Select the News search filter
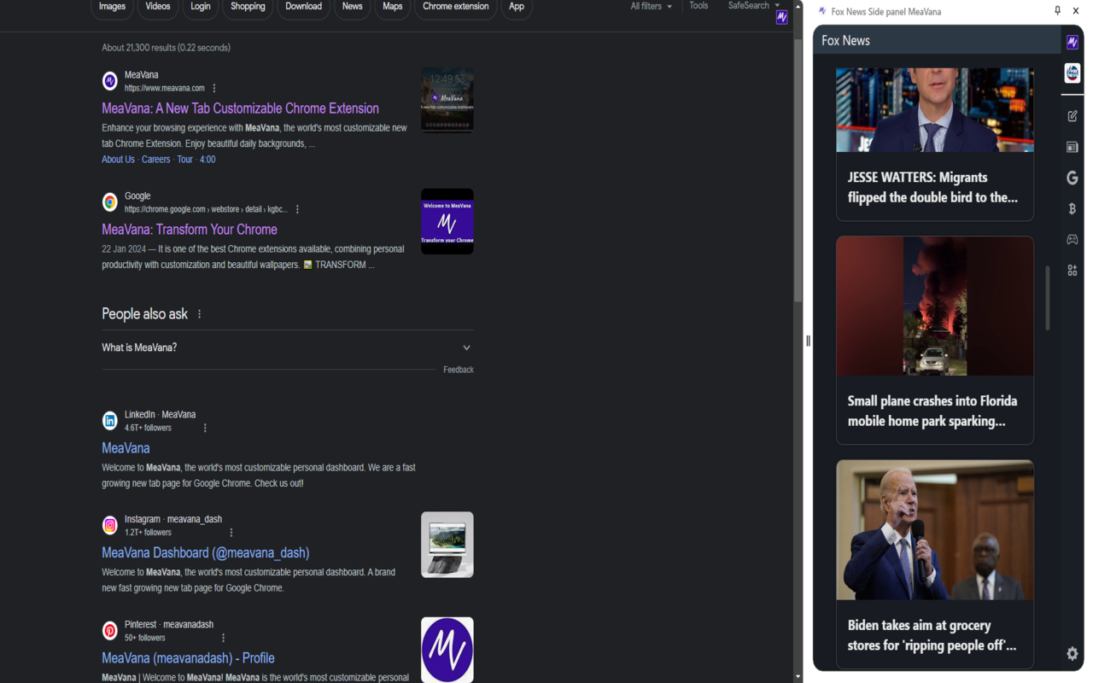This screenshot has width=1093, height=683. (352, 7)
